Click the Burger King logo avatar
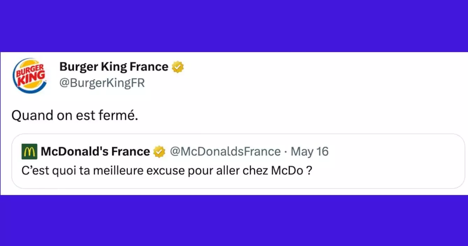The width and height of the screenshot is (468, 246). pos(29,75)
